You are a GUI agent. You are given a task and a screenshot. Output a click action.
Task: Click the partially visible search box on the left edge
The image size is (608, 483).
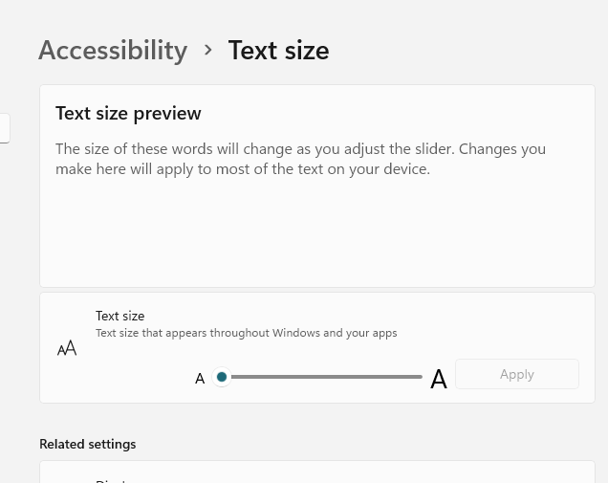click(5, 128)
